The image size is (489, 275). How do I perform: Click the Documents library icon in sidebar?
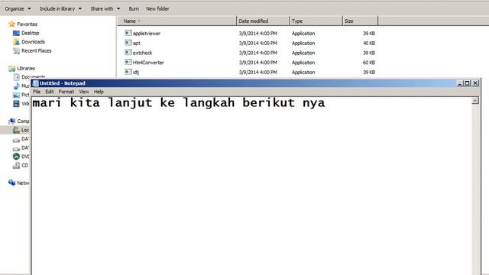point(16,76)
